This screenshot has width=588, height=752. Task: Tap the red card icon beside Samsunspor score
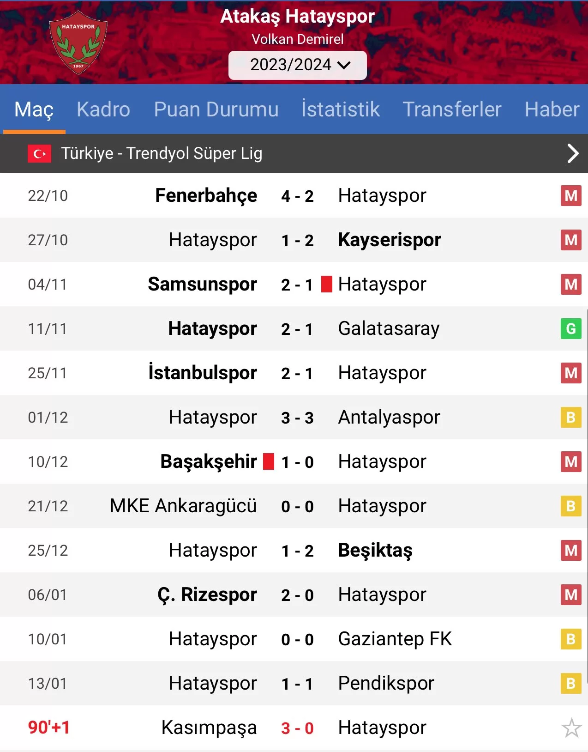pyautogui.click(x=327, y=284)
